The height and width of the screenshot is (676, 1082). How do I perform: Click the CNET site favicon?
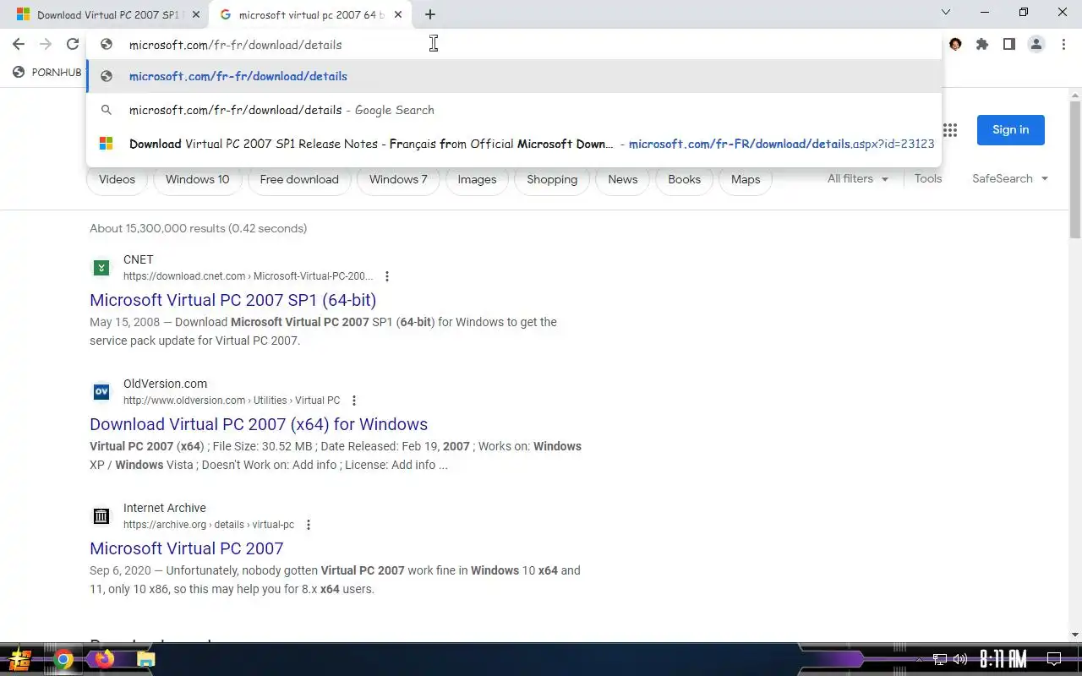pyautogui.click(x=101, y=268)
